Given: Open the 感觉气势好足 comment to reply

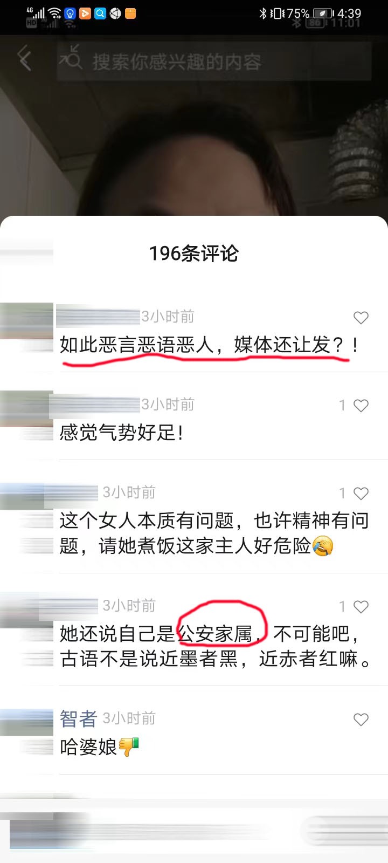Looking at the screenshot, I should (x=122, y=433).
